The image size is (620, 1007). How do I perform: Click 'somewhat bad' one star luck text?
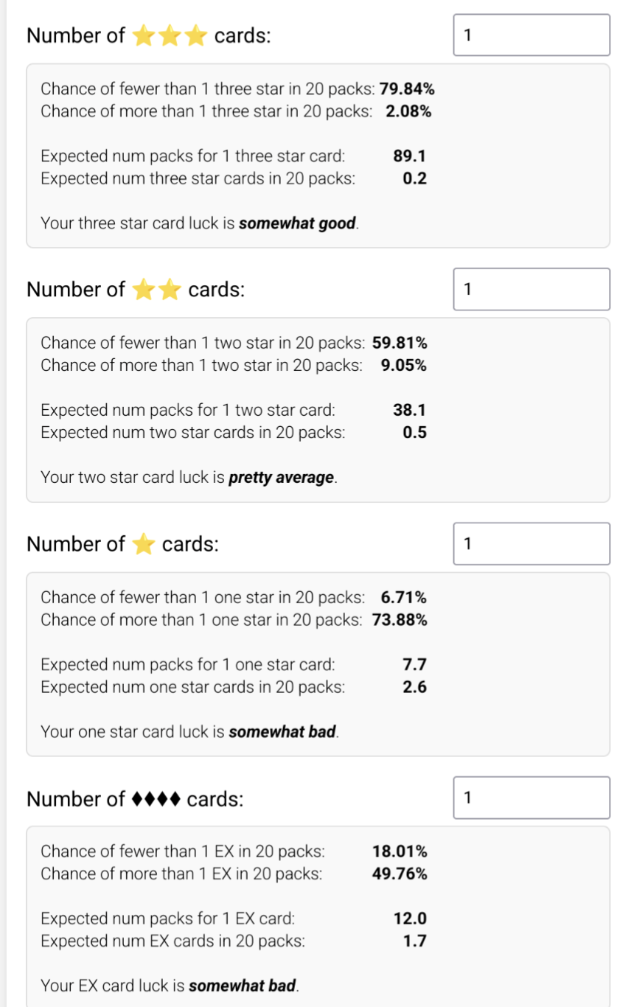pos(282,732)
